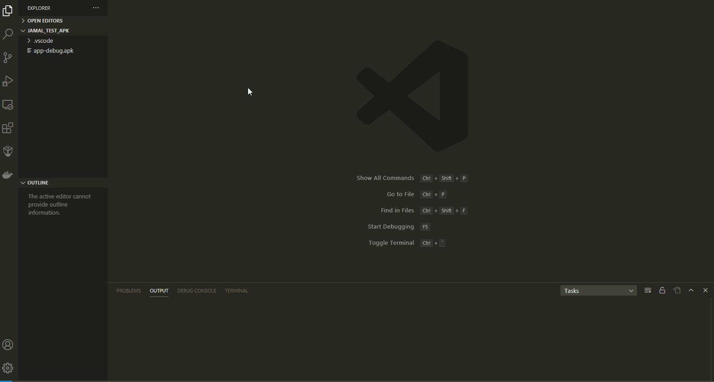
Task: Open the Extensions view
Action: point(8,128)
